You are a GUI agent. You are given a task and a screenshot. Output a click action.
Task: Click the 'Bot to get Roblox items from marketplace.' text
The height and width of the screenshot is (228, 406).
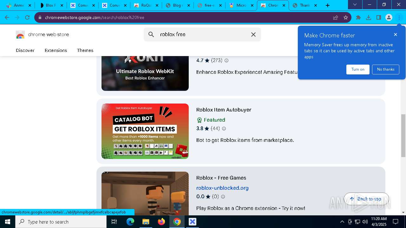[x=245, y=140]
